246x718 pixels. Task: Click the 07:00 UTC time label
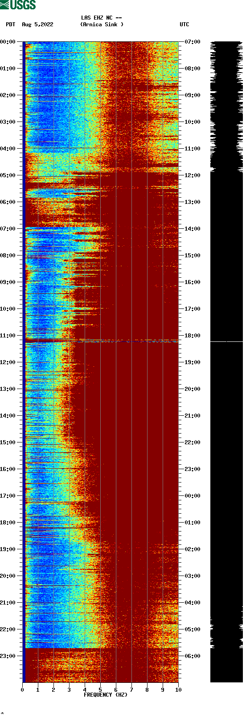coord(193,42)
